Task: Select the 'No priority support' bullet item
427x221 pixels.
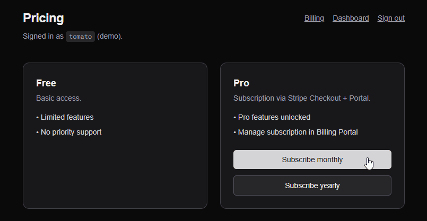Action: [x=71, y=132]
